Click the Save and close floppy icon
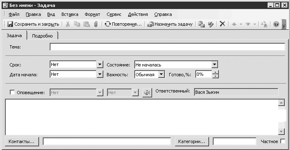 [10, 24]
